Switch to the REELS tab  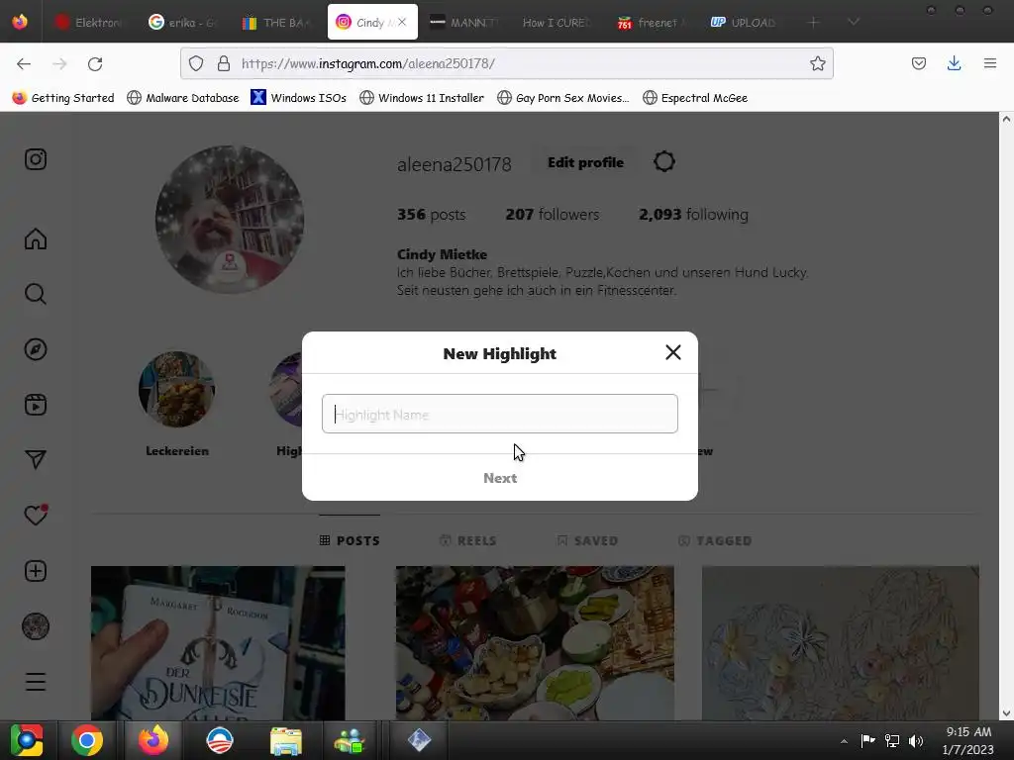(x=467, y=540)
